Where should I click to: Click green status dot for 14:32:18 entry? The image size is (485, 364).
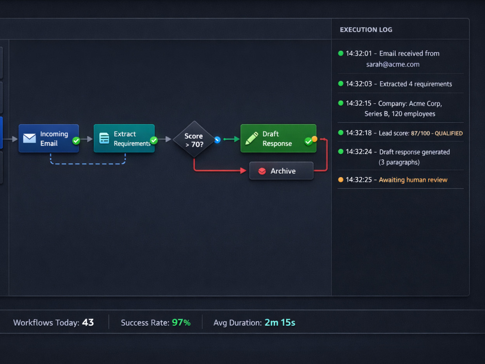point(341,133)
